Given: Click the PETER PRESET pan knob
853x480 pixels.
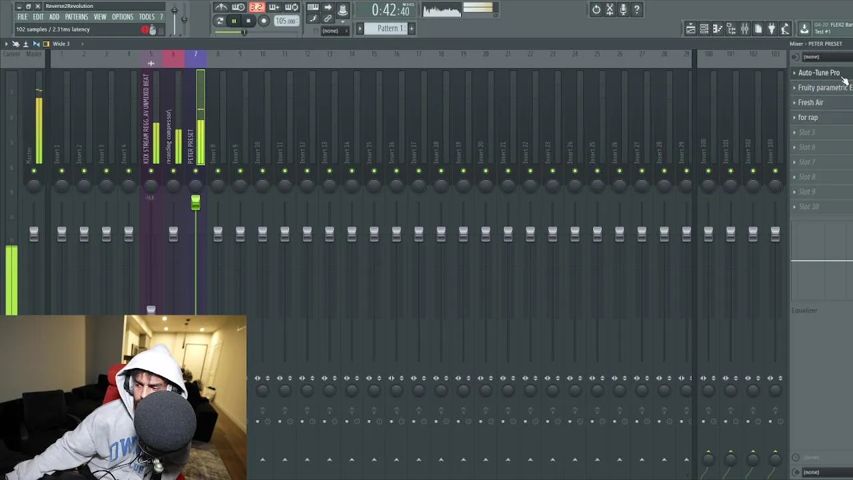Looking at the screenshot, I should coord(196,185).
